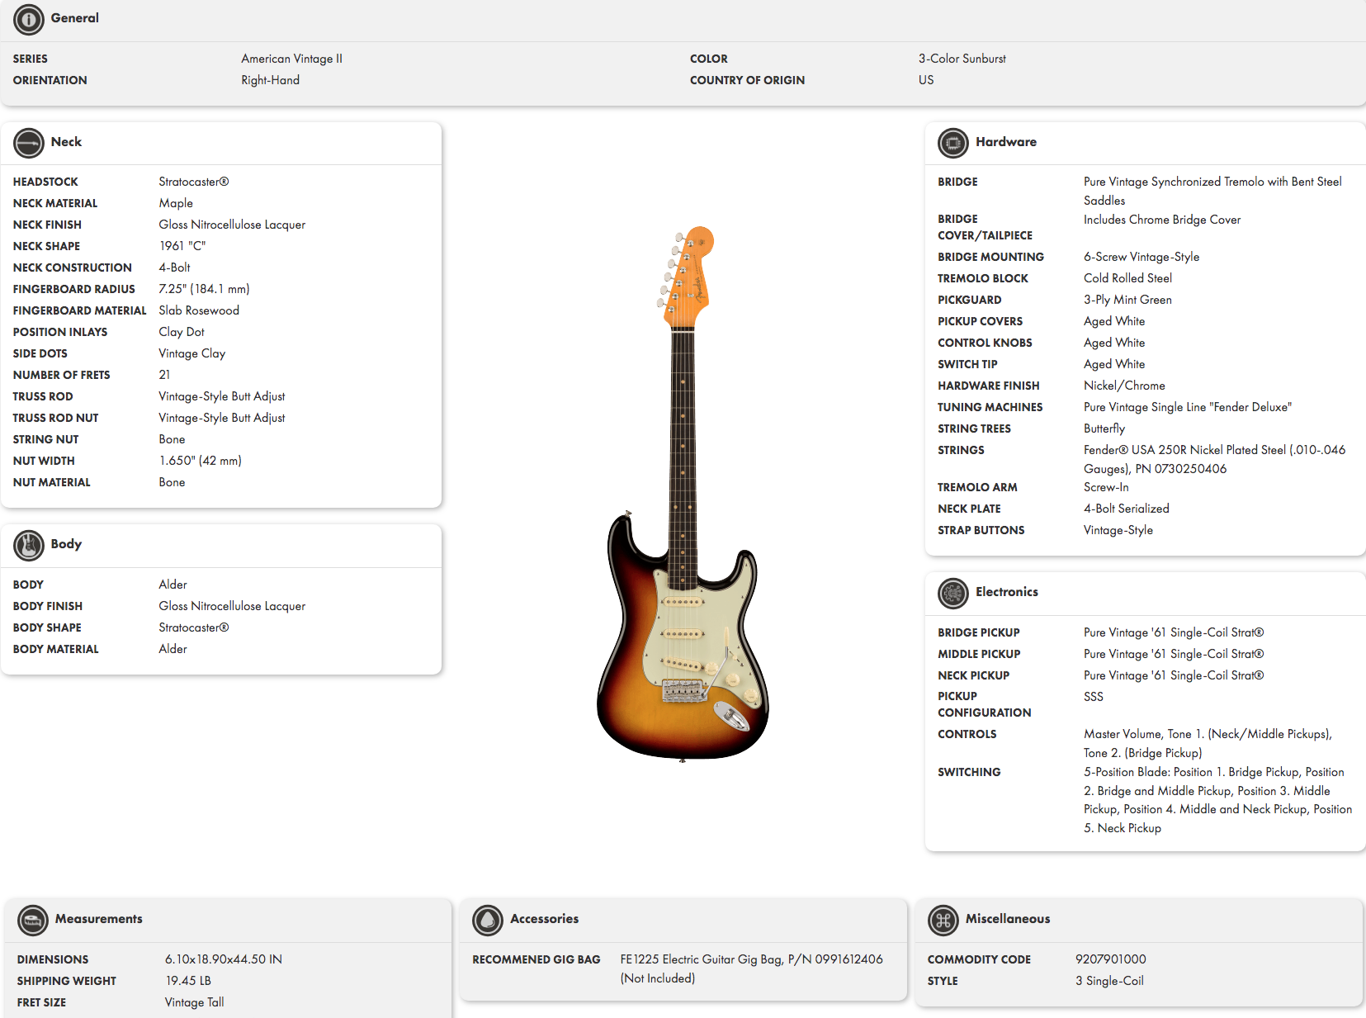Viewport: 1366px width, 1018px height.
Task: Click the '4-Bolt Serialized' neck plate value
Action: coord(1127,509)
